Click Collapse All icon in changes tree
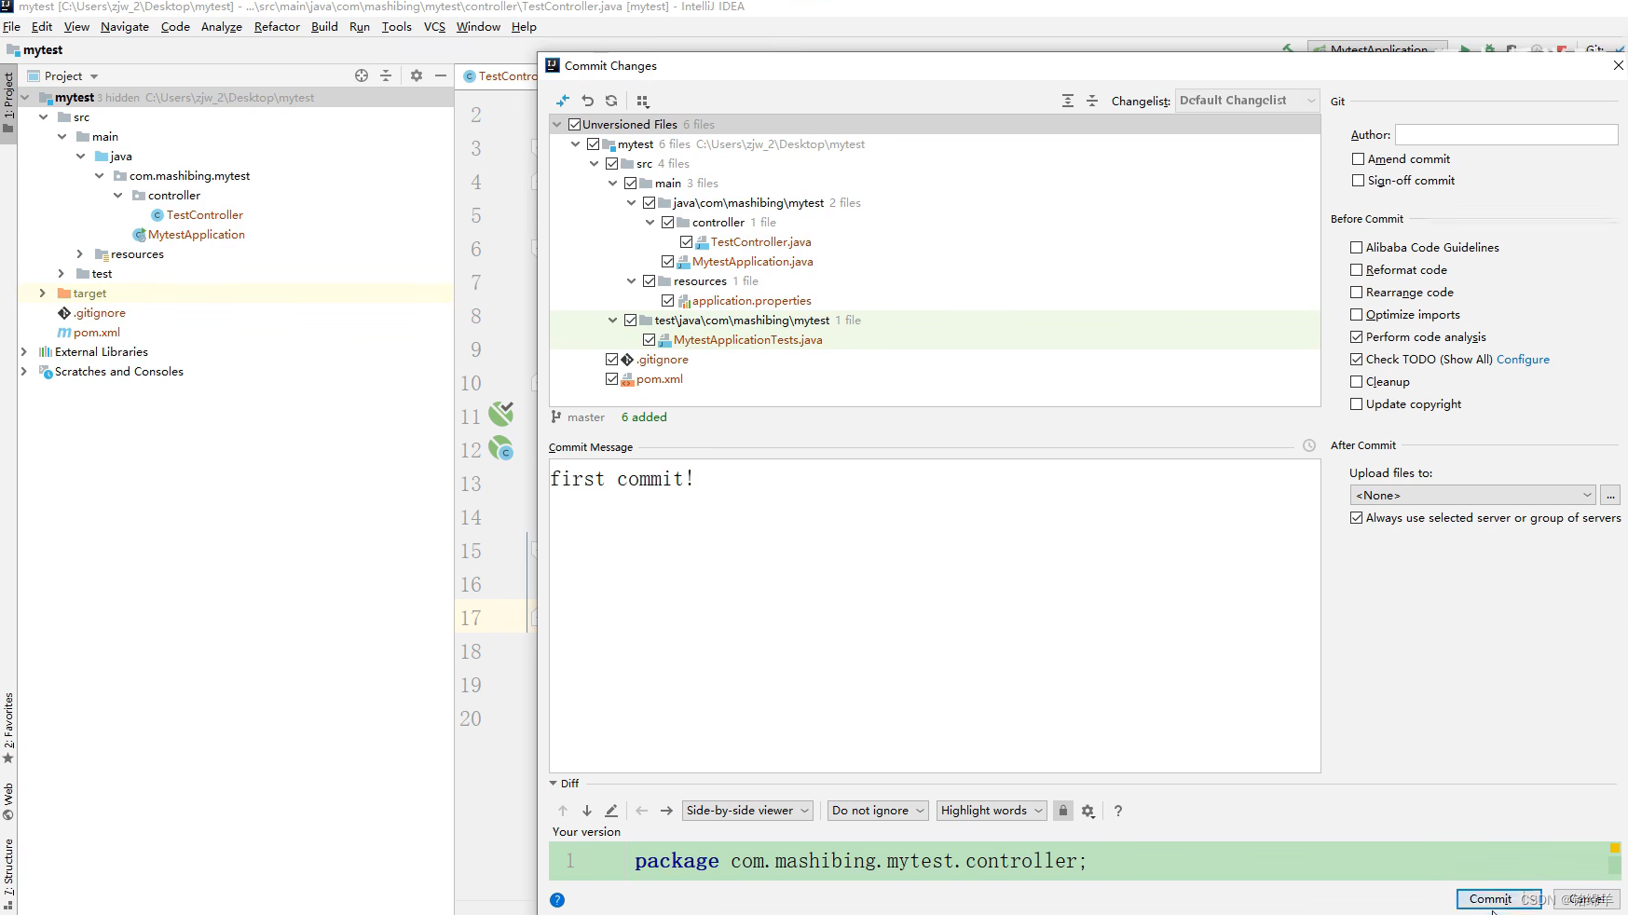The height and width of the screenshot is (915, 1628). coord(1092,101)
